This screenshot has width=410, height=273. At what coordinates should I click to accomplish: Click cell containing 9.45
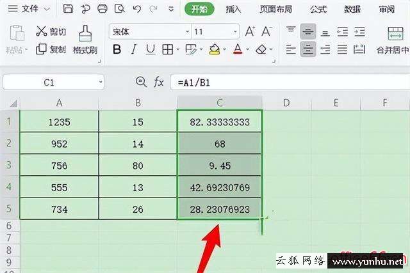tap(220, 166)
